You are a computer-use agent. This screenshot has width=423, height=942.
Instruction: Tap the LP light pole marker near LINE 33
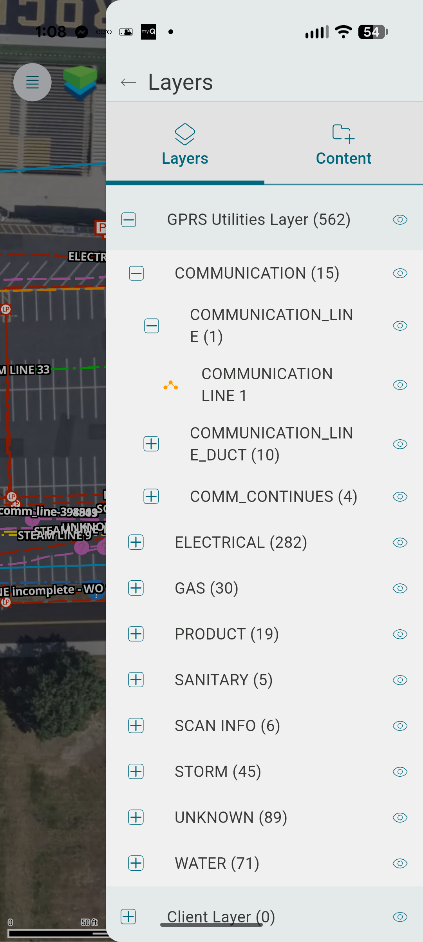tap(5, 310)
